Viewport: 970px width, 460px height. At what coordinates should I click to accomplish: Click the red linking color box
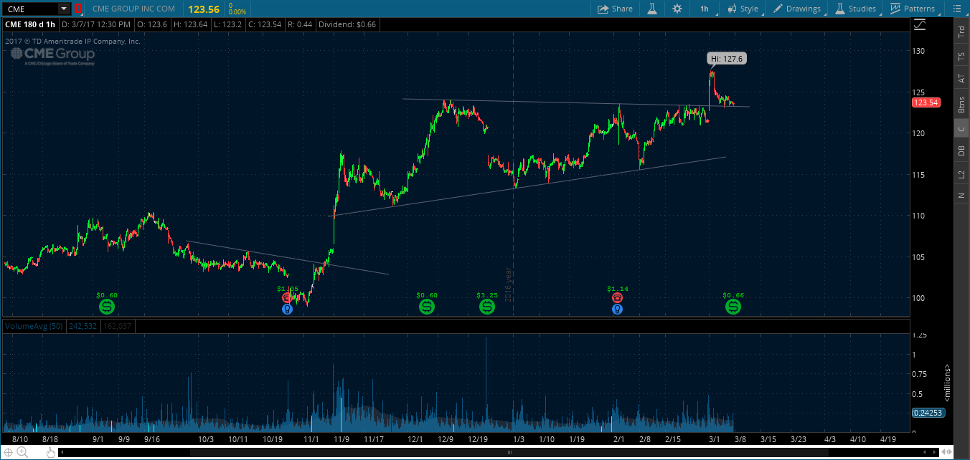pos(78,9)
